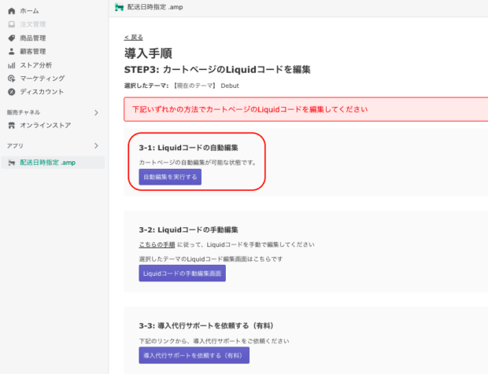Click the Store Analytics chart icon
Image resolution: width=488 pixels, height=374 pixels.
coord(11,64)
